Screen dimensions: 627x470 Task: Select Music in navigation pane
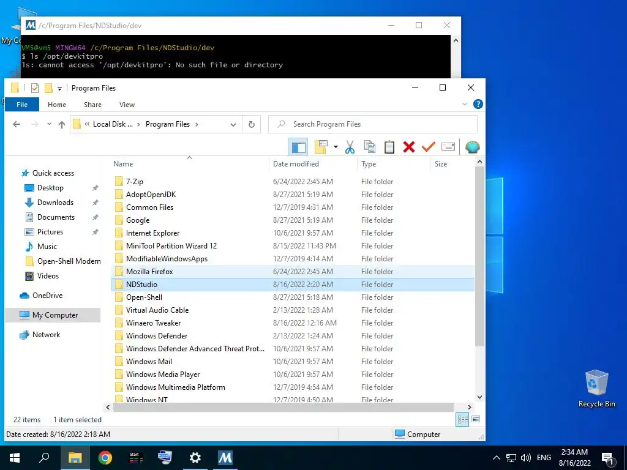pos(47,247)
